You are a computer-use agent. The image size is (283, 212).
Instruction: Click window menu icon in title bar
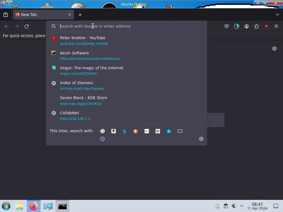tap(3, 3)
